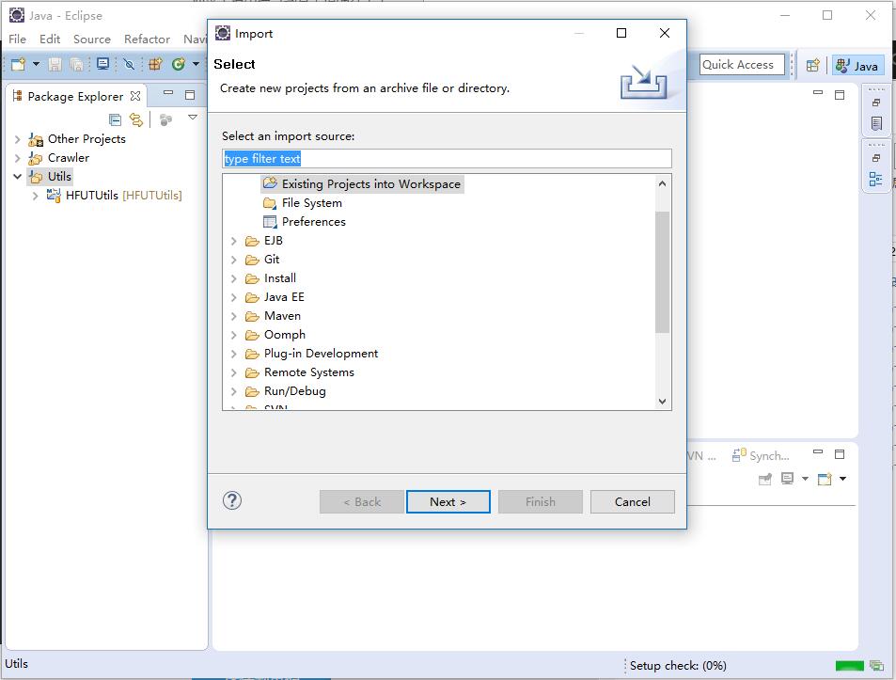The image size is (896, 680).
Task: Close the Package Explorer view
Action: [135, 96]
